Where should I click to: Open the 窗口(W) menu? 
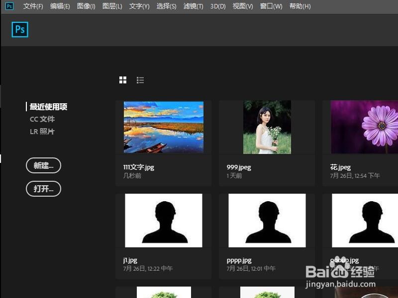coord(271,6)
